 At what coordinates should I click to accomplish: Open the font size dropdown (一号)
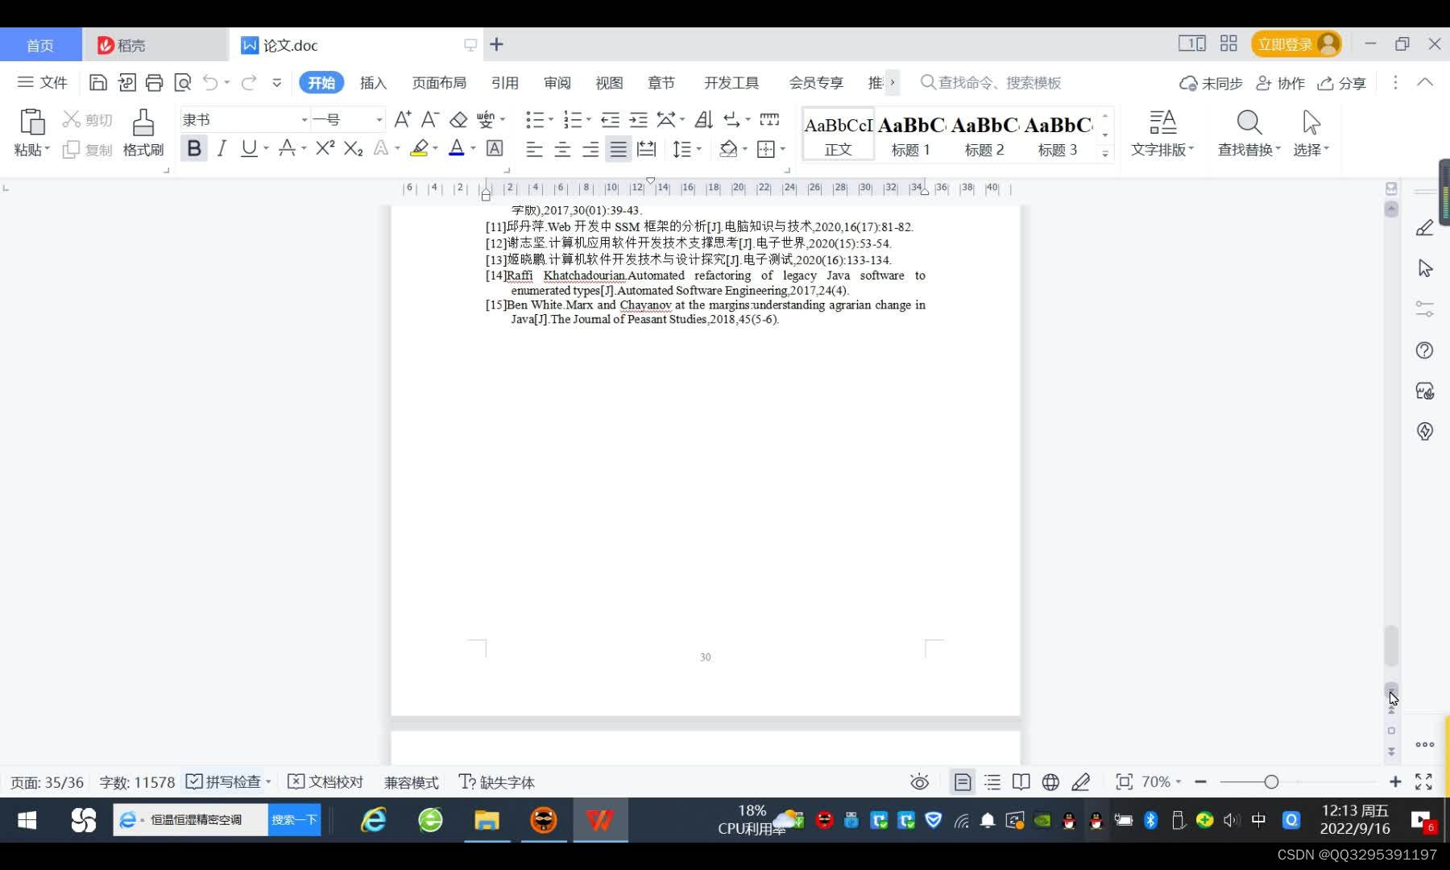coord(379,120)
